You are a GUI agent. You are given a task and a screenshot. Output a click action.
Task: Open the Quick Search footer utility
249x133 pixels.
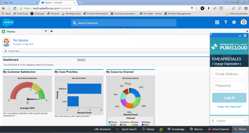[x=126, y=129]
